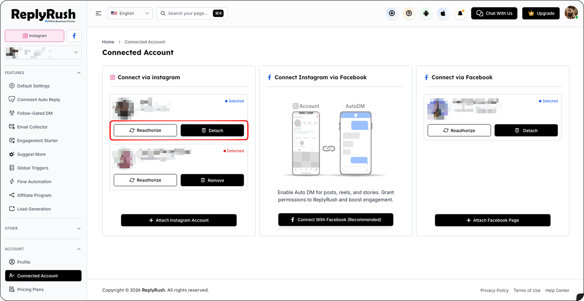This screenshot has height=301, width=584.
Task: Focus the Search your page field
Action: click(x=192, y=13)
